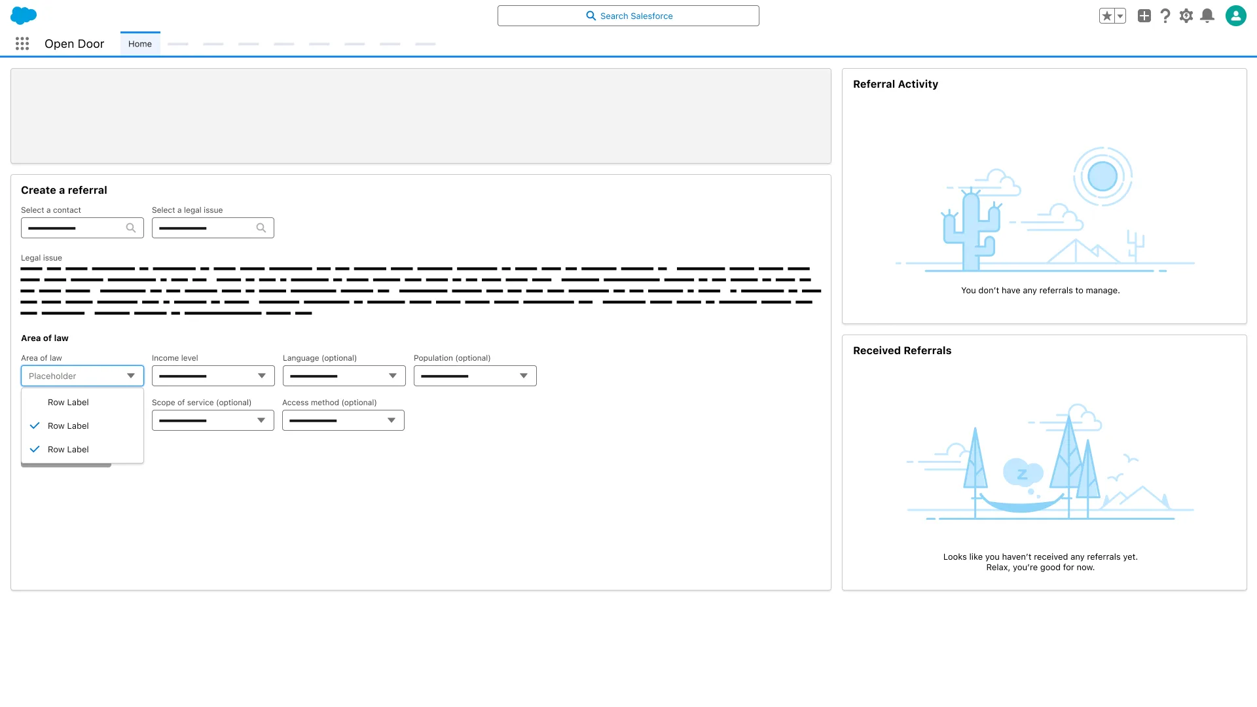Click the Received Referrals heading
Viewport: 1257px width, 707px height.
point(902,351)
